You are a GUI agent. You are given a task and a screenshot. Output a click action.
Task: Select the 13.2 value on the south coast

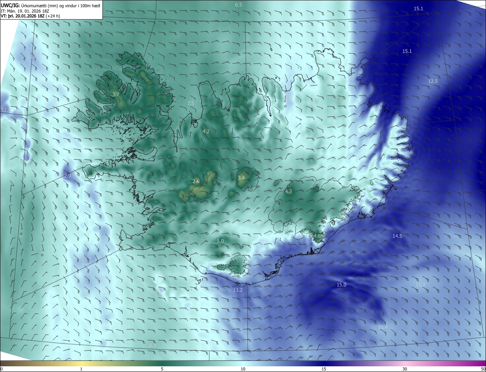238,290
